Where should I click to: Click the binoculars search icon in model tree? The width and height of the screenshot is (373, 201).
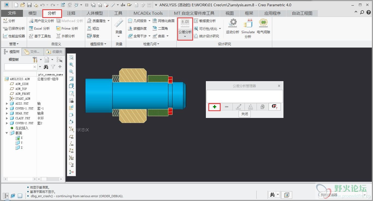pos(46,67)
